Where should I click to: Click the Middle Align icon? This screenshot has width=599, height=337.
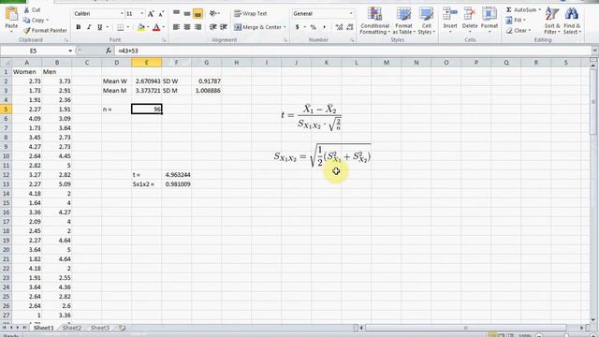click(187, 14)
